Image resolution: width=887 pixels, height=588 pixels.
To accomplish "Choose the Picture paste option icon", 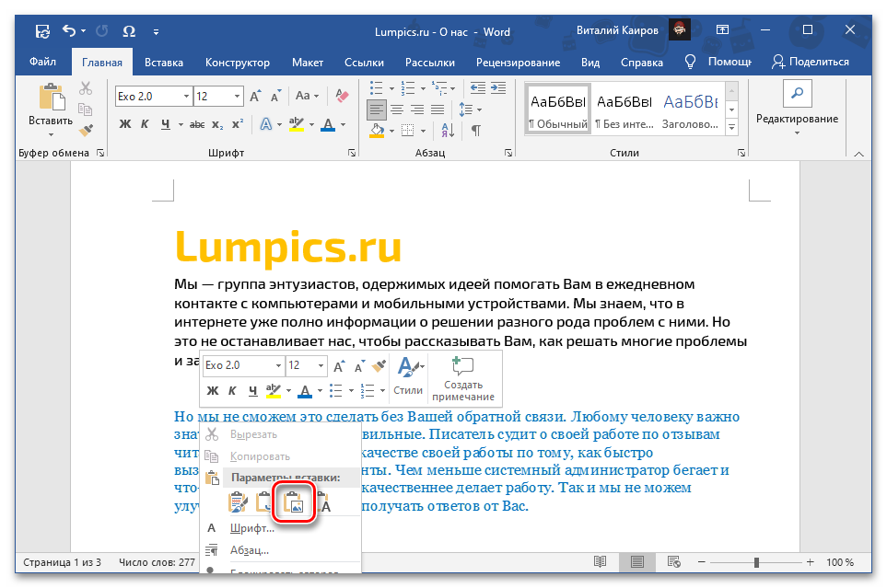I will tap(294, 502).
